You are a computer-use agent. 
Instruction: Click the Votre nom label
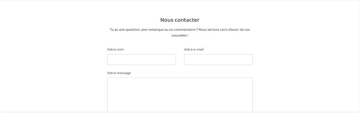point(115,49)
